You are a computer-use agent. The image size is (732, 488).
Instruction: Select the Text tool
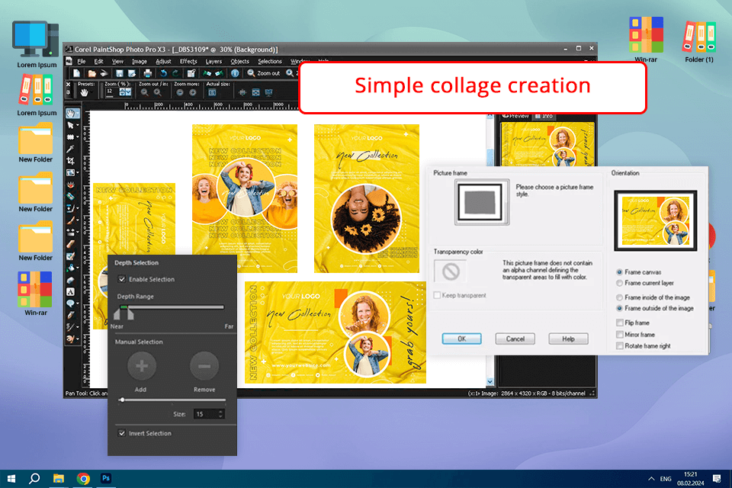70,292
